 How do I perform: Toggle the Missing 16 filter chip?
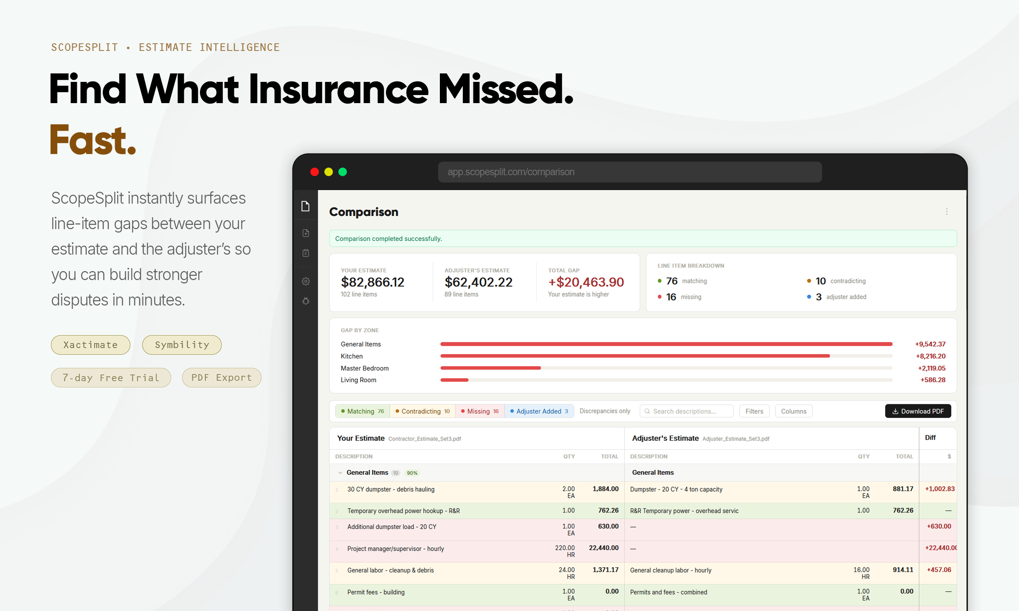point(480,411)
